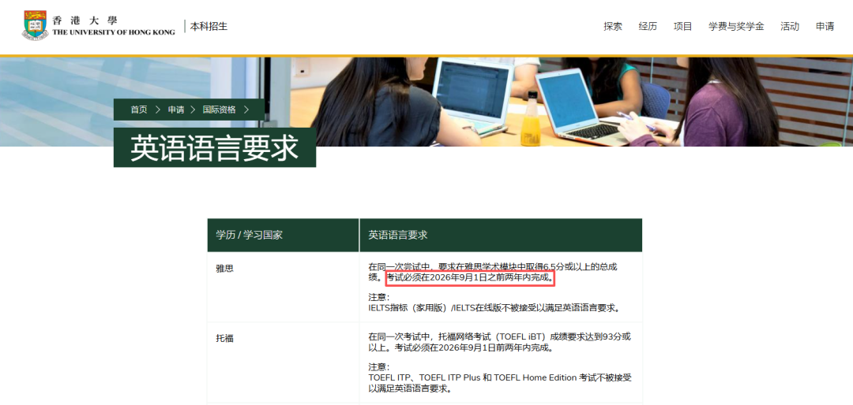Viewport: 853px width, 405px height.
Task: Select the 托福 row label cell
Action: coord(225,337)
